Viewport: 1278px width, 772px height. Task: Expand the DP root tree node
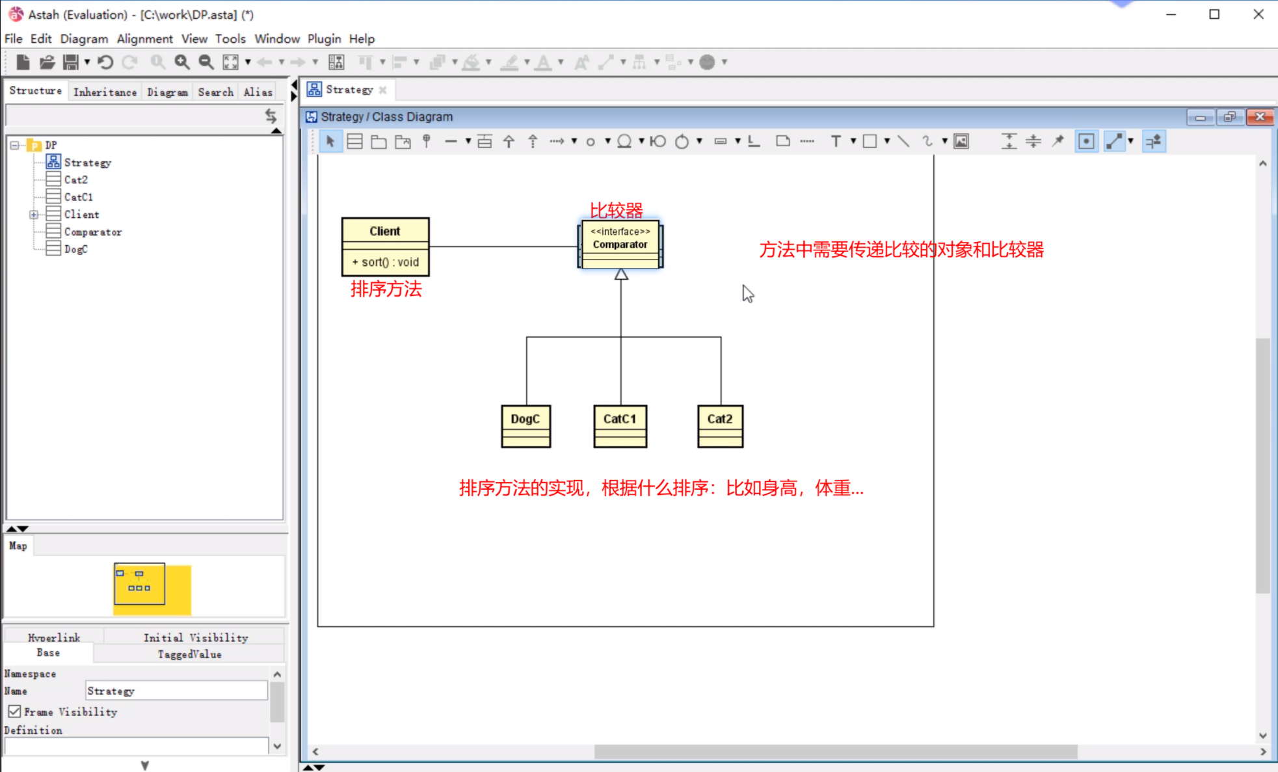(x=13, y=144)
